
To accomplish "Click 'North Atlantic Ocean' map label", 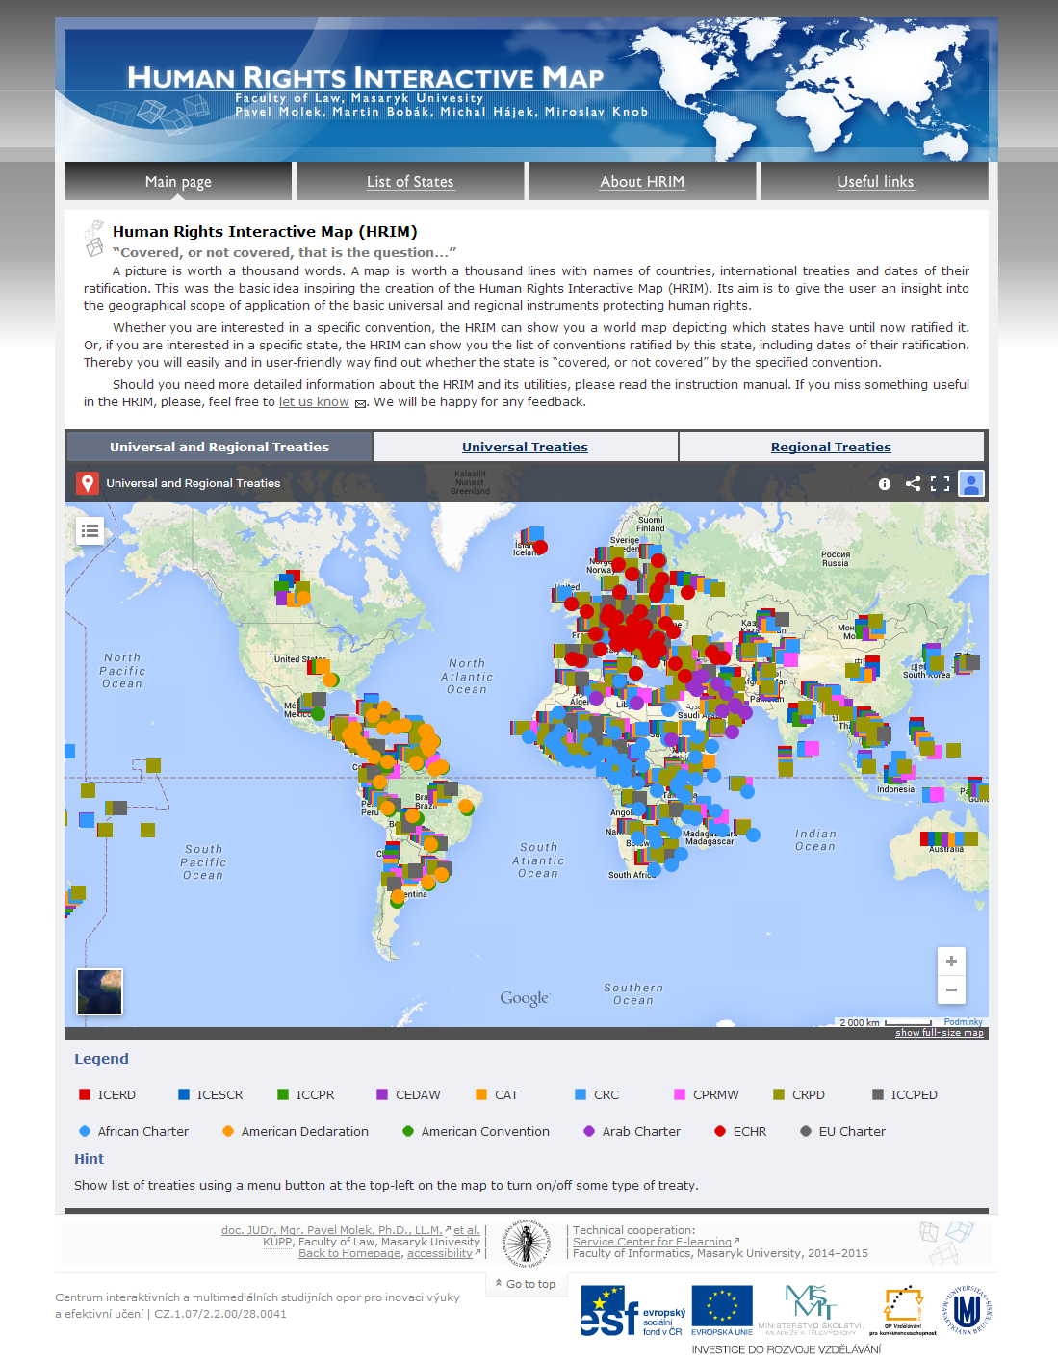I will 467,677.
